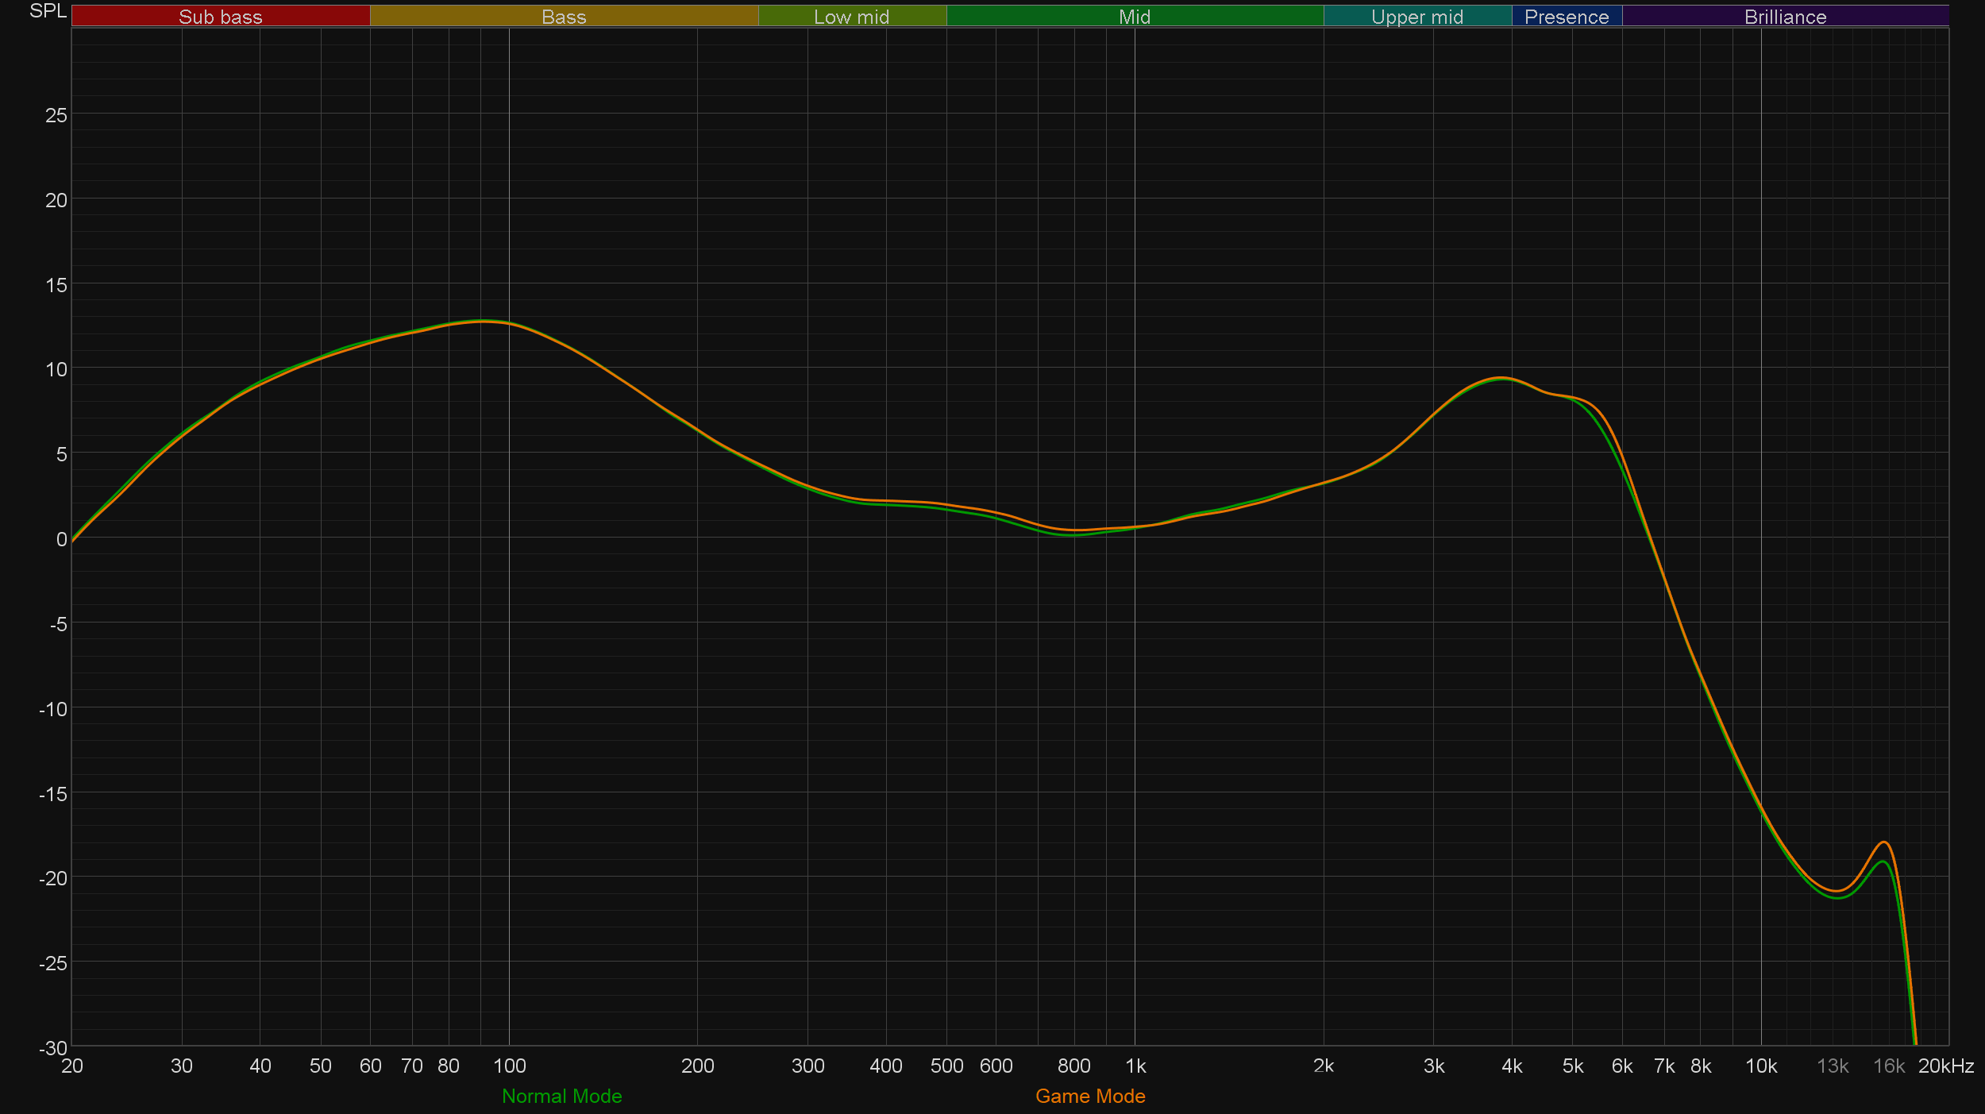This screenshot has width=1985, height=1114.
Task: Toggle the Normal Mode legend label
Action: [x=561, y=1096]
